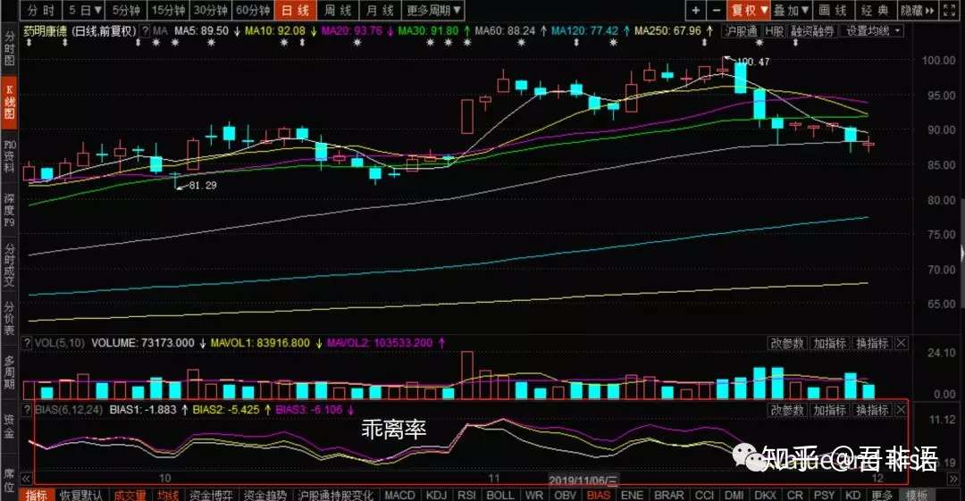Select the MACD indicator tab

[x=399, y=495]
